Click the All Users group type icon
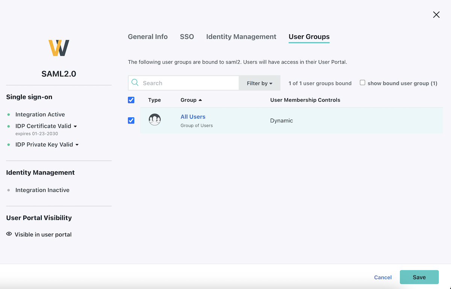This screenshot has height=289, width=451. pos(154,120)
